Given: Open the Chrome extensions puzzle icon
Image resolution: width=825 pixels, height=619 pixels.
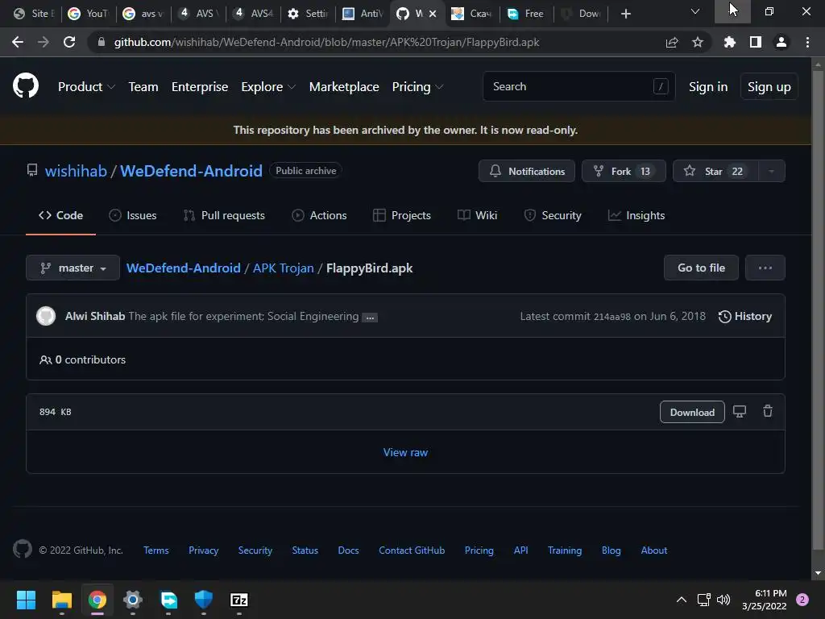Looking at the screenshot, I should [x=730, y=42].
